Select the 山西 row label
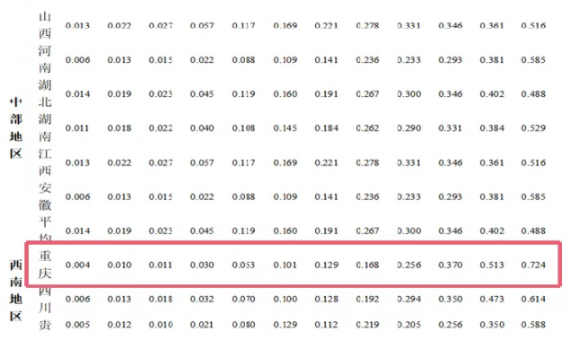The width and height of the screenshot is (571, 349). (45, 25)
